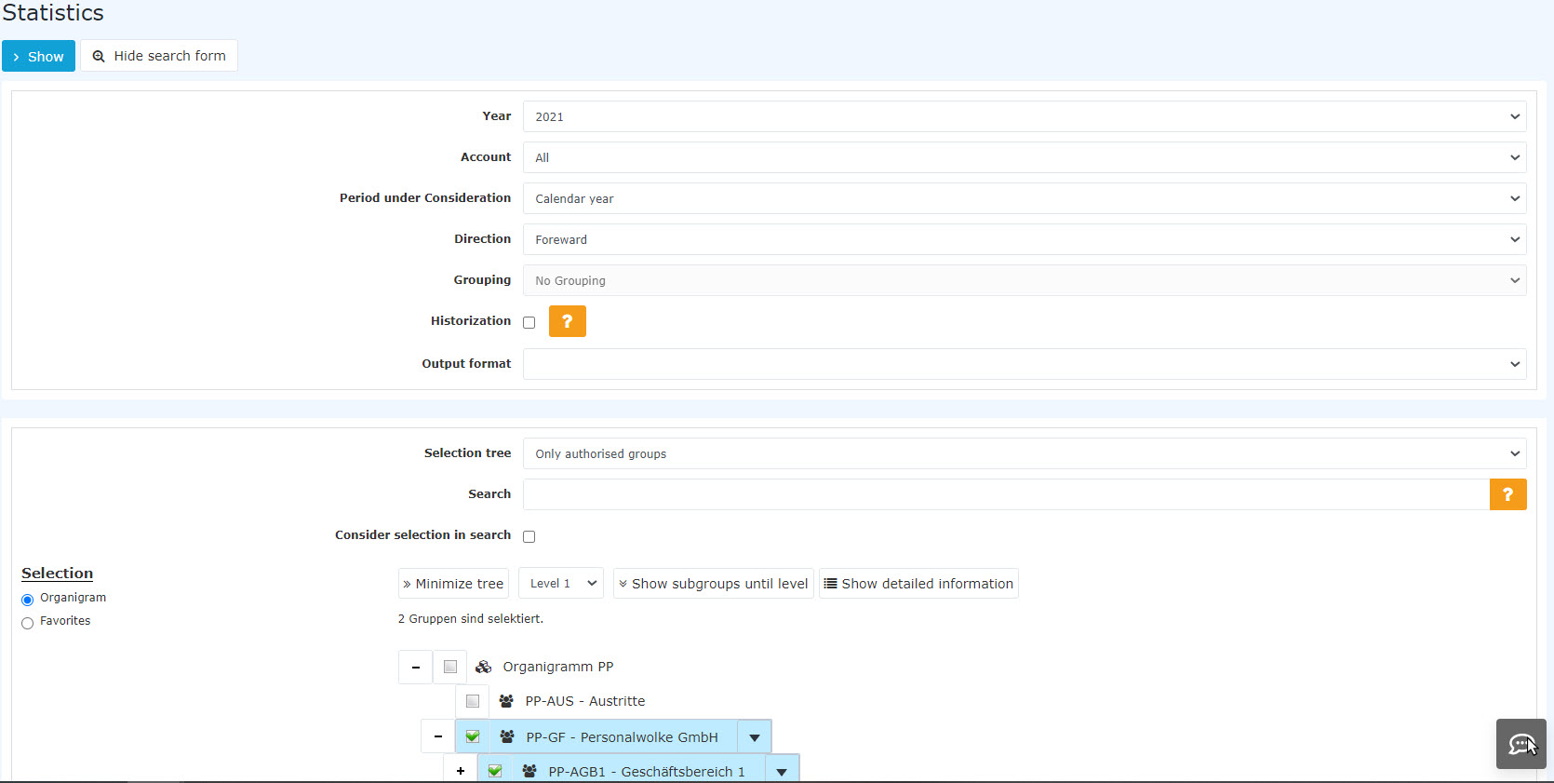Click Hide search form button
1554x783 pixels.
159,56
